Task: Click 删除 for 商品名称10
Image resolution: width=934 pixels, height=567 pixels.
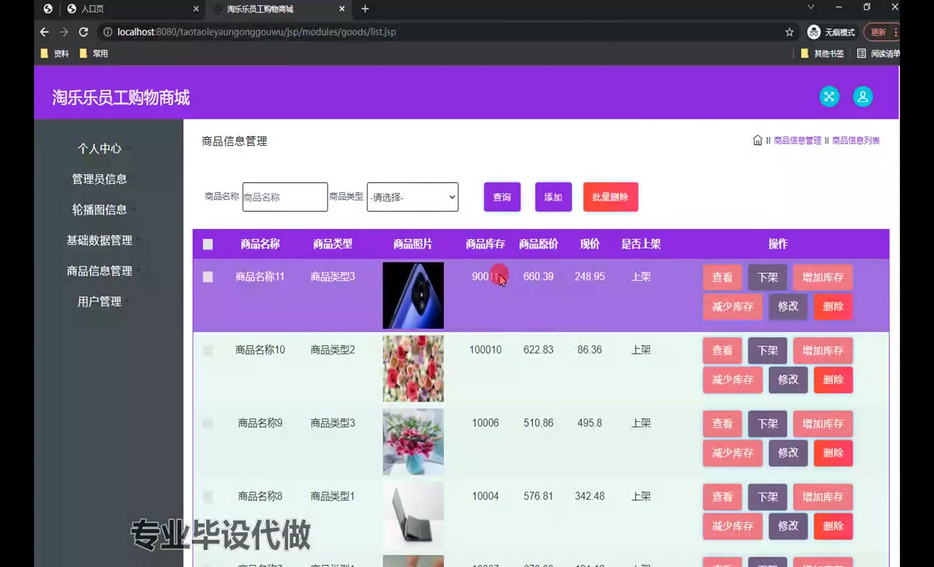Action: 833,379
